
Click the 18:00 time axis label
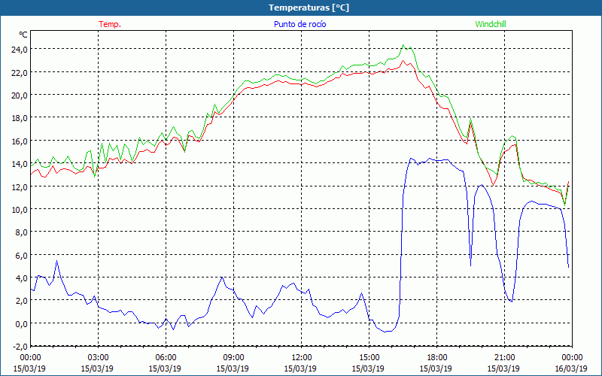tap(437, 358)
